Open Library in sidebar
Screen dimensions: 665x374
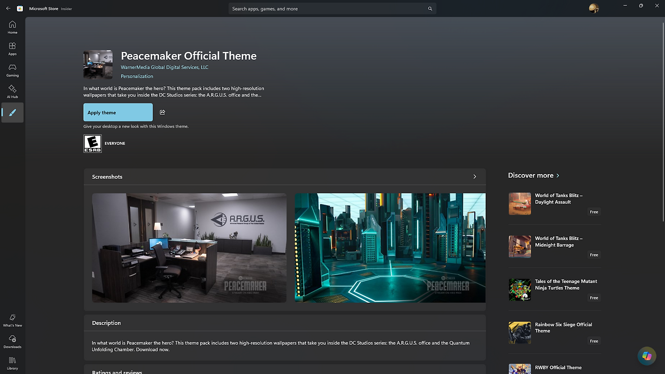click(12, 363)
